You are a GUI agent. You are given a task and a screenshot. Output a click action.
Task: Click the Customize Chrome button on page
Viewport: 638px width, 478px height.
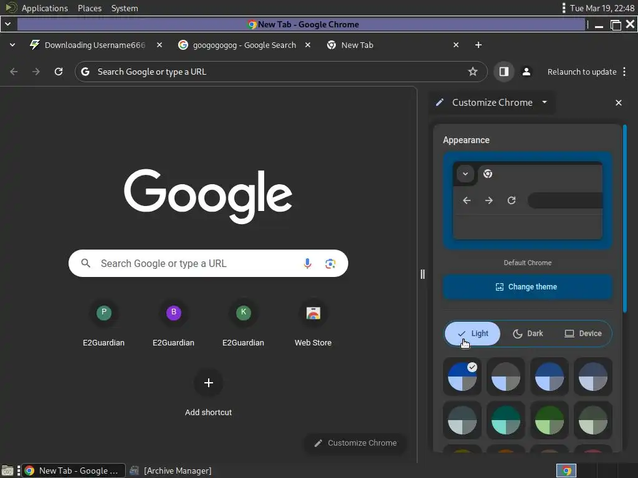[356, 443]
